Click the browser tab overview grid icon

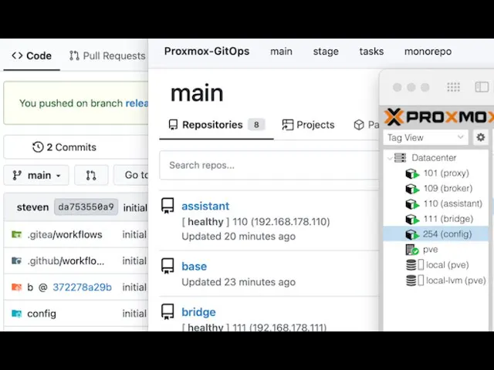pos(453,87)
